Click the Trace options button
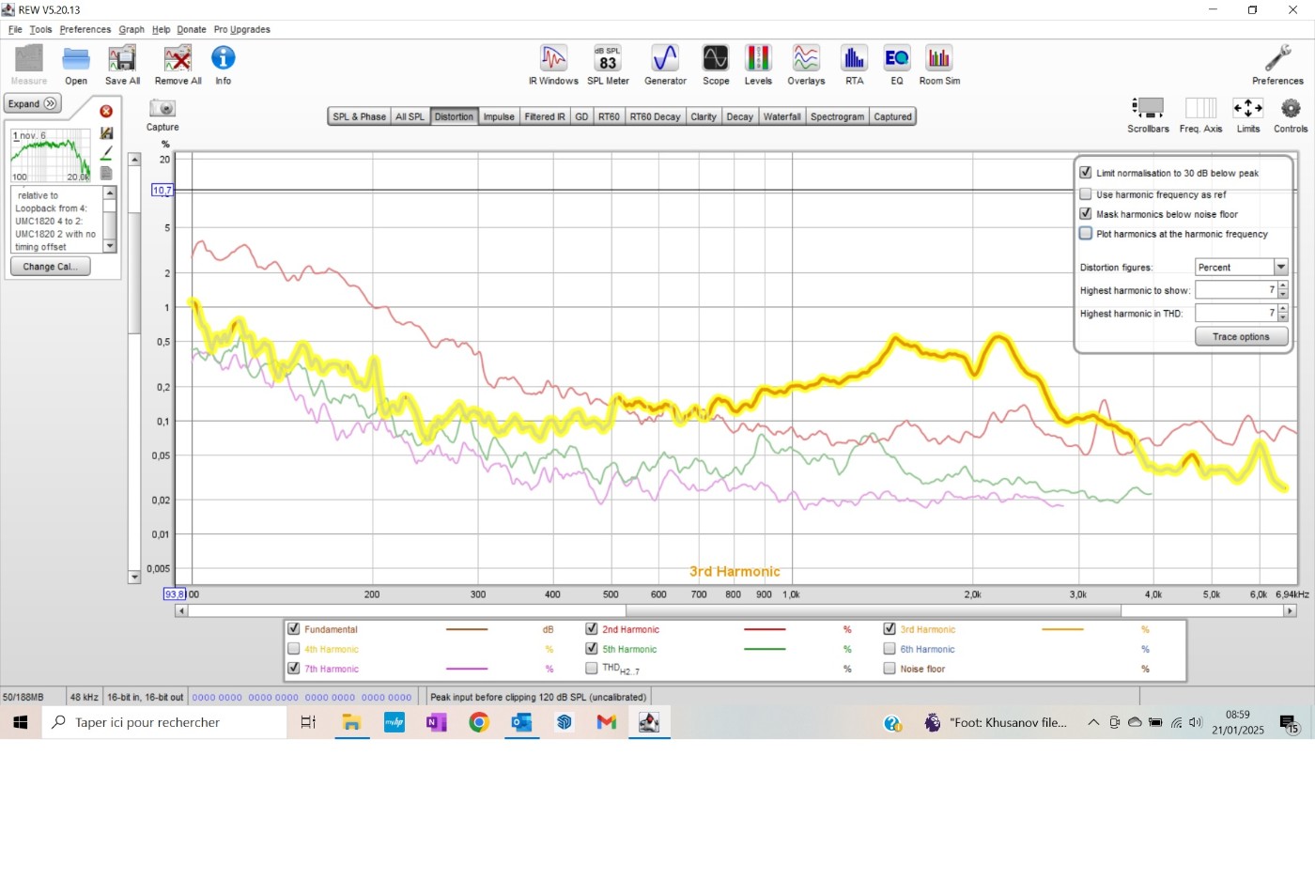 (1240, 337)
